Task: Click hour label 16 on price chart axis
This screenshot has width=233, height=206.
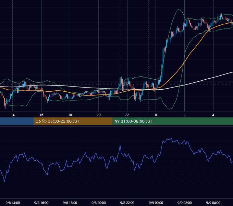Action: pyautogui.click(x=41, y=115)
